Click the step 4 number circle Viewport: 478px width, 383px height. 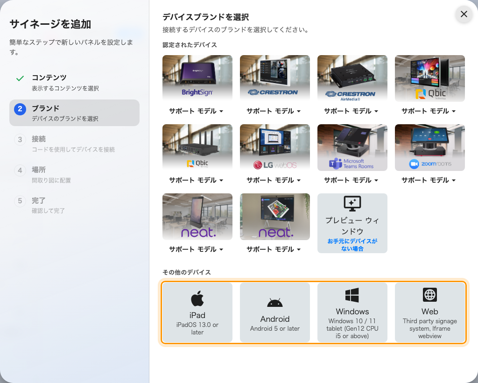pos(20,170)
